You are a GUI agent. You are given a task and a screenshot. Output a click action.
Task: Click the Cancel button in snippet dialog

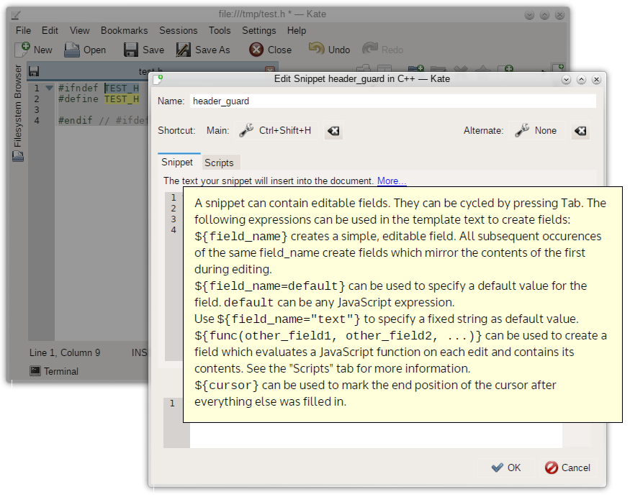pyautogui.click(x=567, y=468)
